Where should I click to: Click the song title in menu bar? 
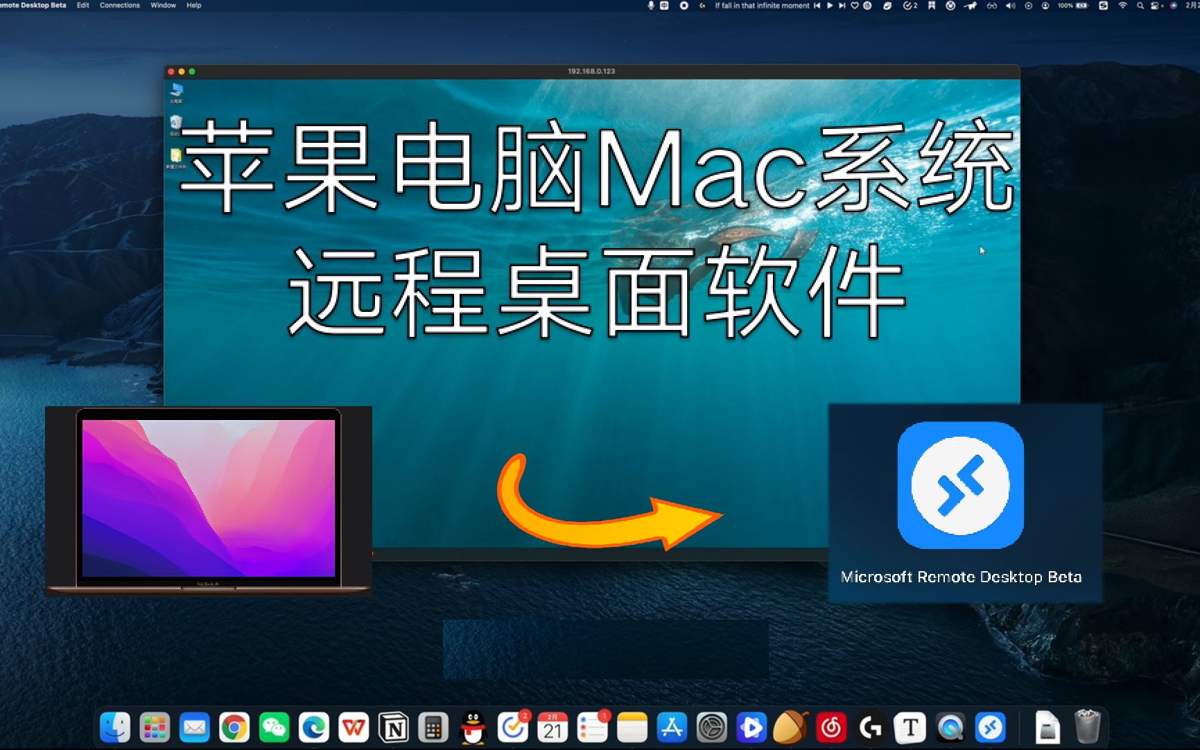pyautogui.click(x=762, y=6)
